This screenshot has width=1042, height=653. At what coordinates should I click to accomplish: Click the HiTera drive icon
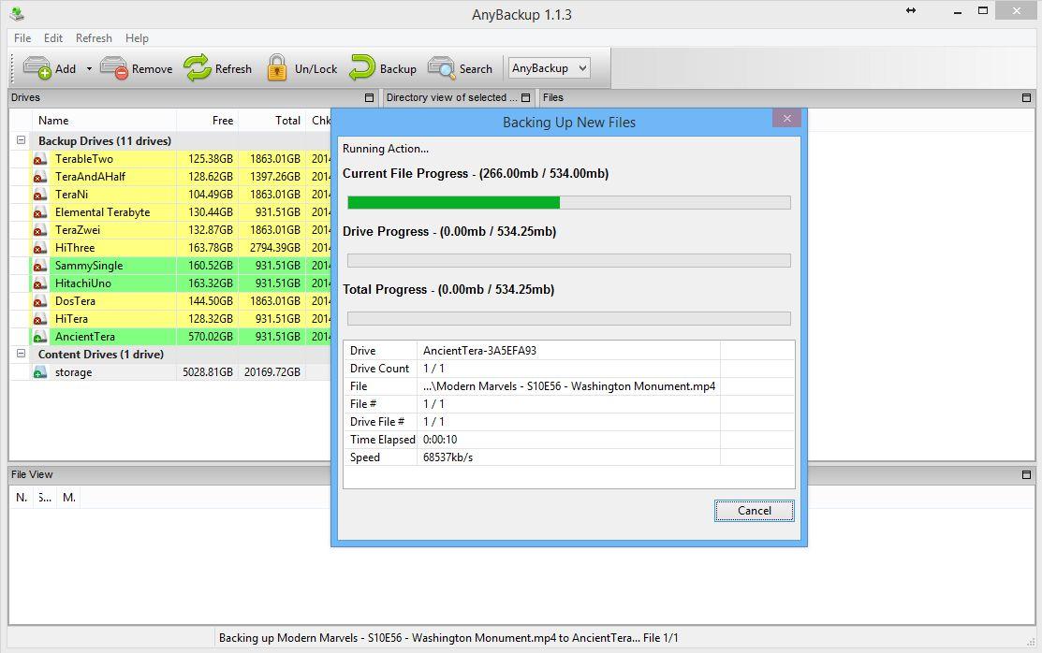[40, 319]
